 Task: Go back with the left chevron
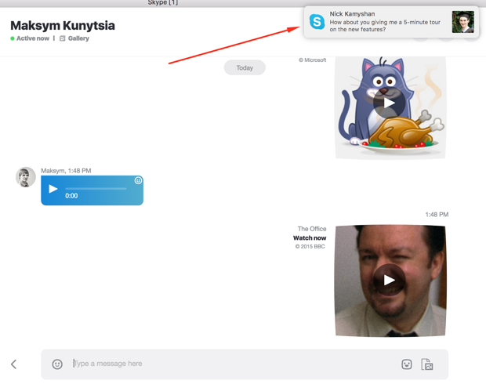coord(13,364)
